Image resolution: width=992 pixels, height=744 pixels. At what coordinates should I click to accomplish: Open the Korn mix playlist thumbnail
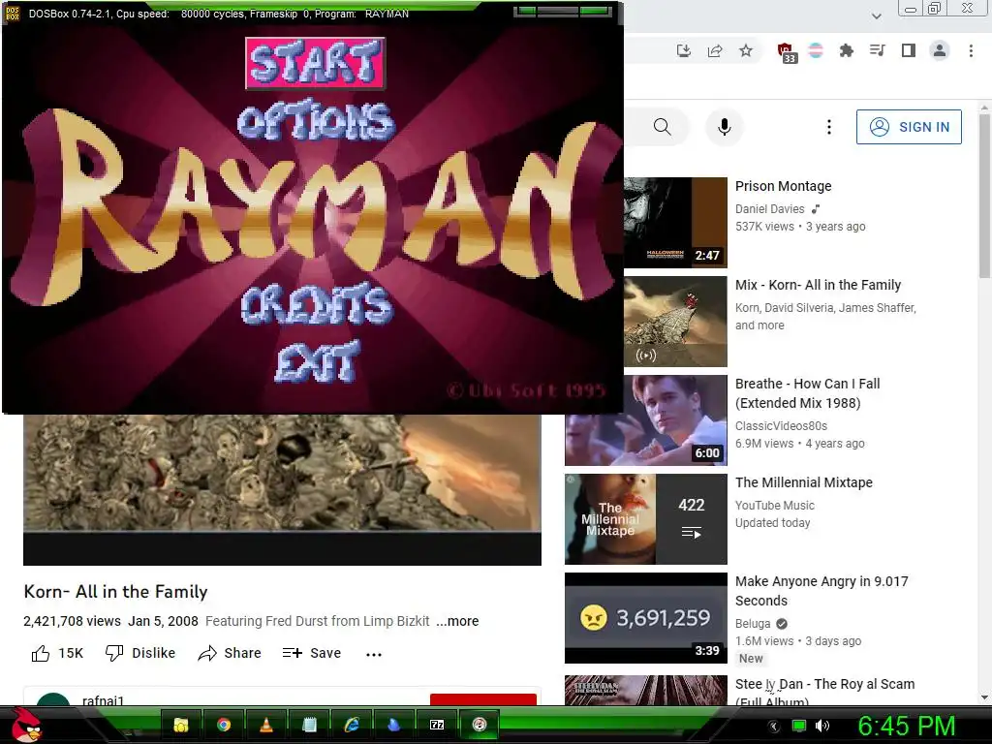point(675,322)
